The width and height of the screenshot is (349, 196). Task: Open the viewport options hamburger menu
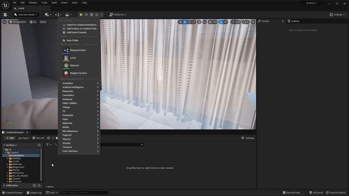click(x=4, y=22)
